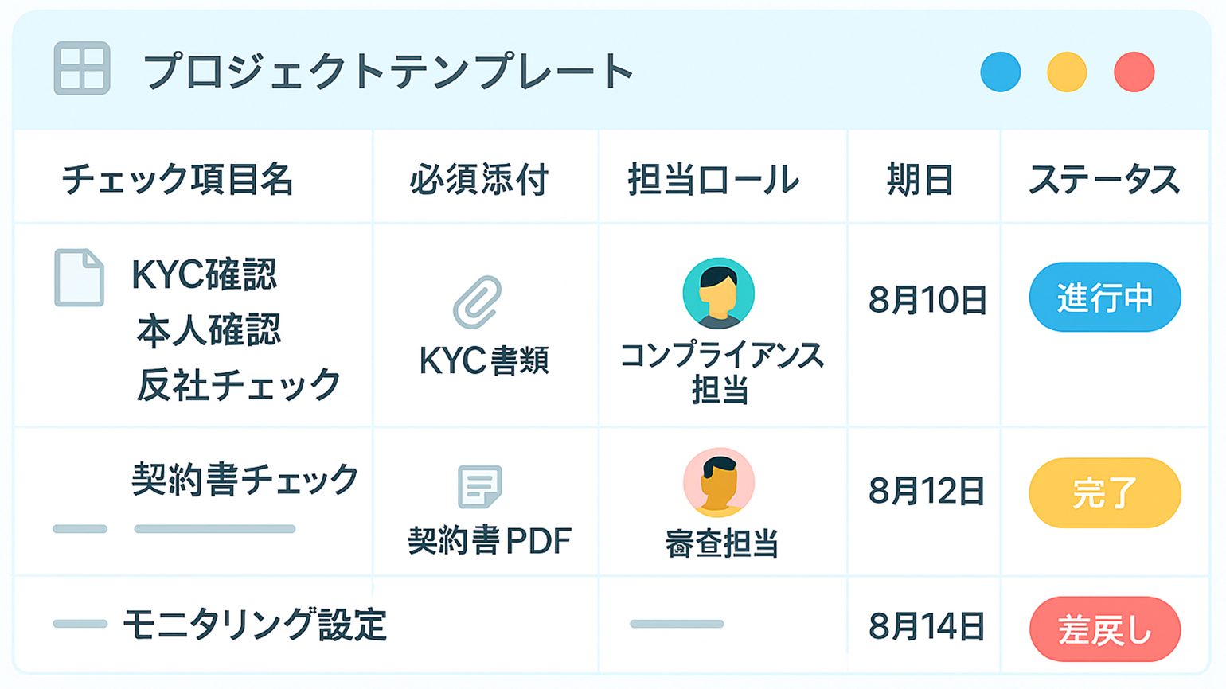Click the 必須添付 column header
Screen dimensions: 1226x689
pyautogui.click(x=479, y=179)
